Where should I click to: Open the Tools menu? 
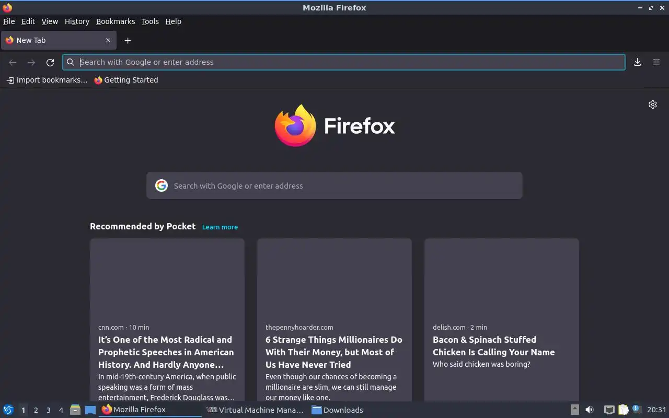pyautogui.click(x=150, y=21)
